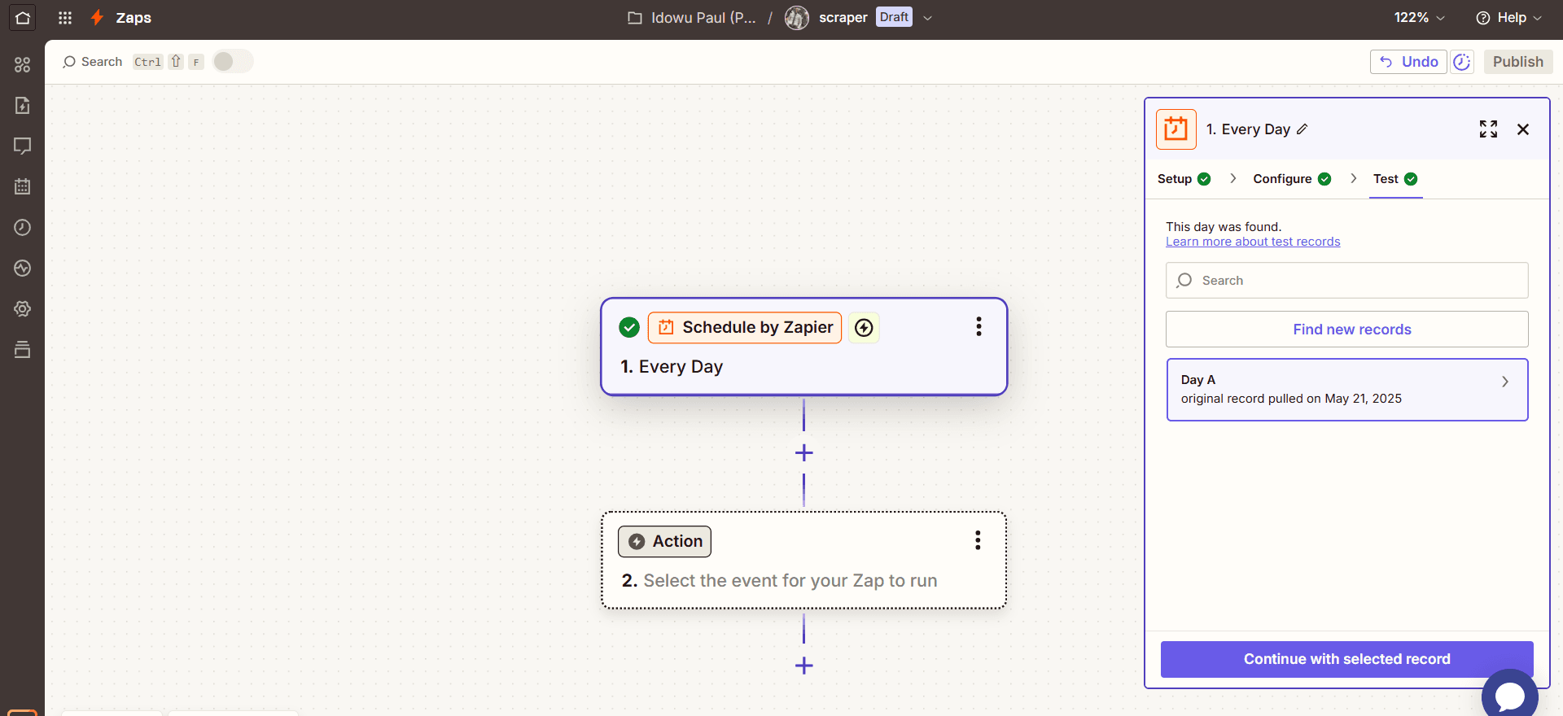Close the Every Day side panel

(1523, 129)
